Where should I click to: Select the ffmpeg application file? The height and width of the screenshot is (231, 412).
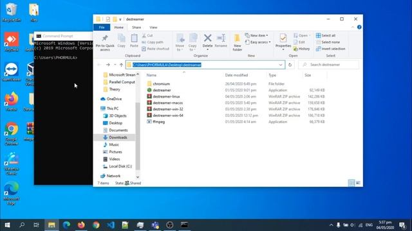click(159, 122)
